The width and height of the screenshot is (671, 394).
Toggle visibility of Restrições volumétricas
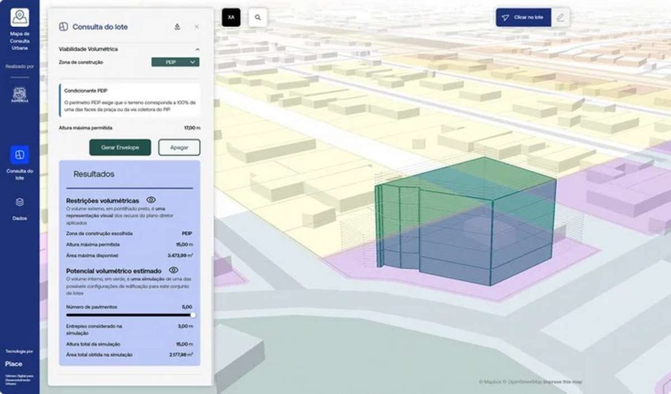pyautogui.click(x=151, y=200)
